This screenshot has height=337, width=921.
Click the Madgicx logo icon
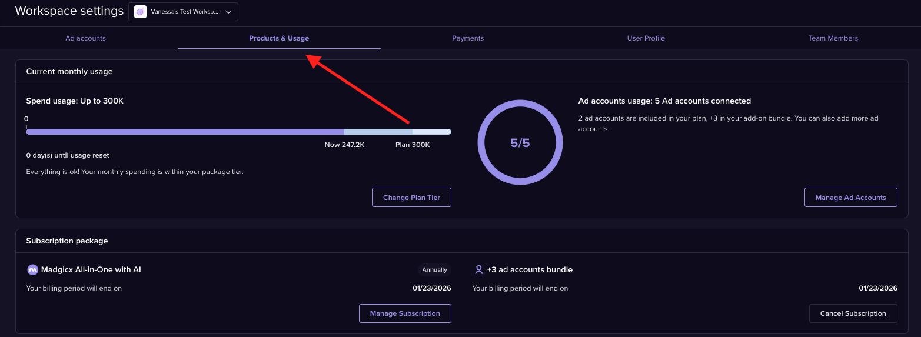click(x=32, y=270)
